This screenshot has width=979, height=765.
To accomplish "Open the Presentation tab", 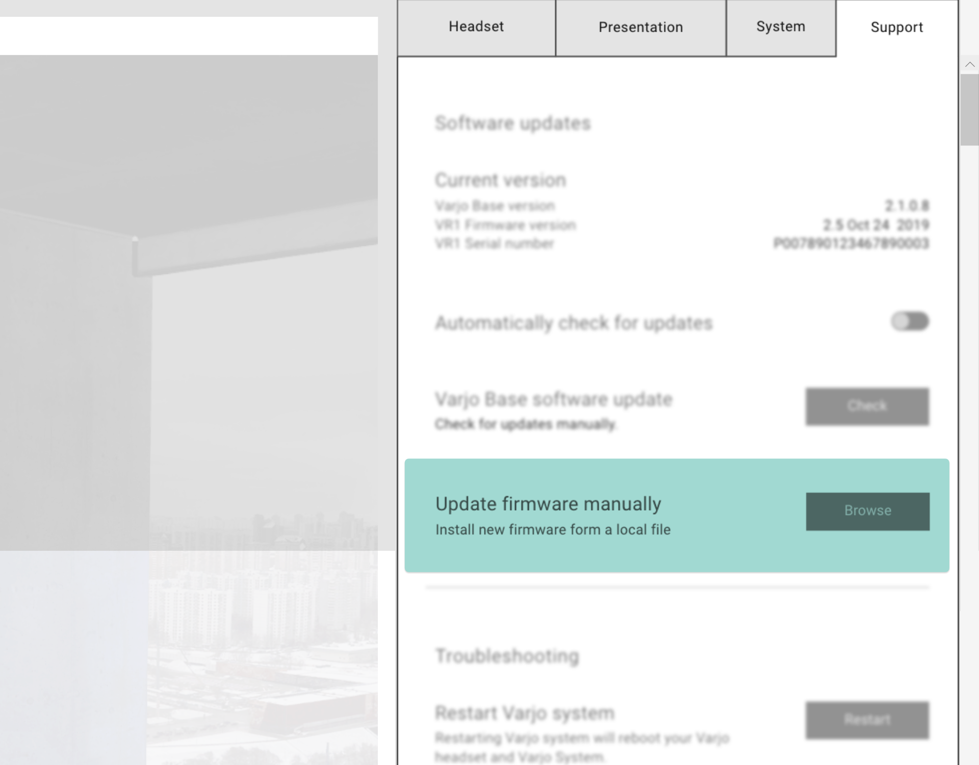I will 640,28.
